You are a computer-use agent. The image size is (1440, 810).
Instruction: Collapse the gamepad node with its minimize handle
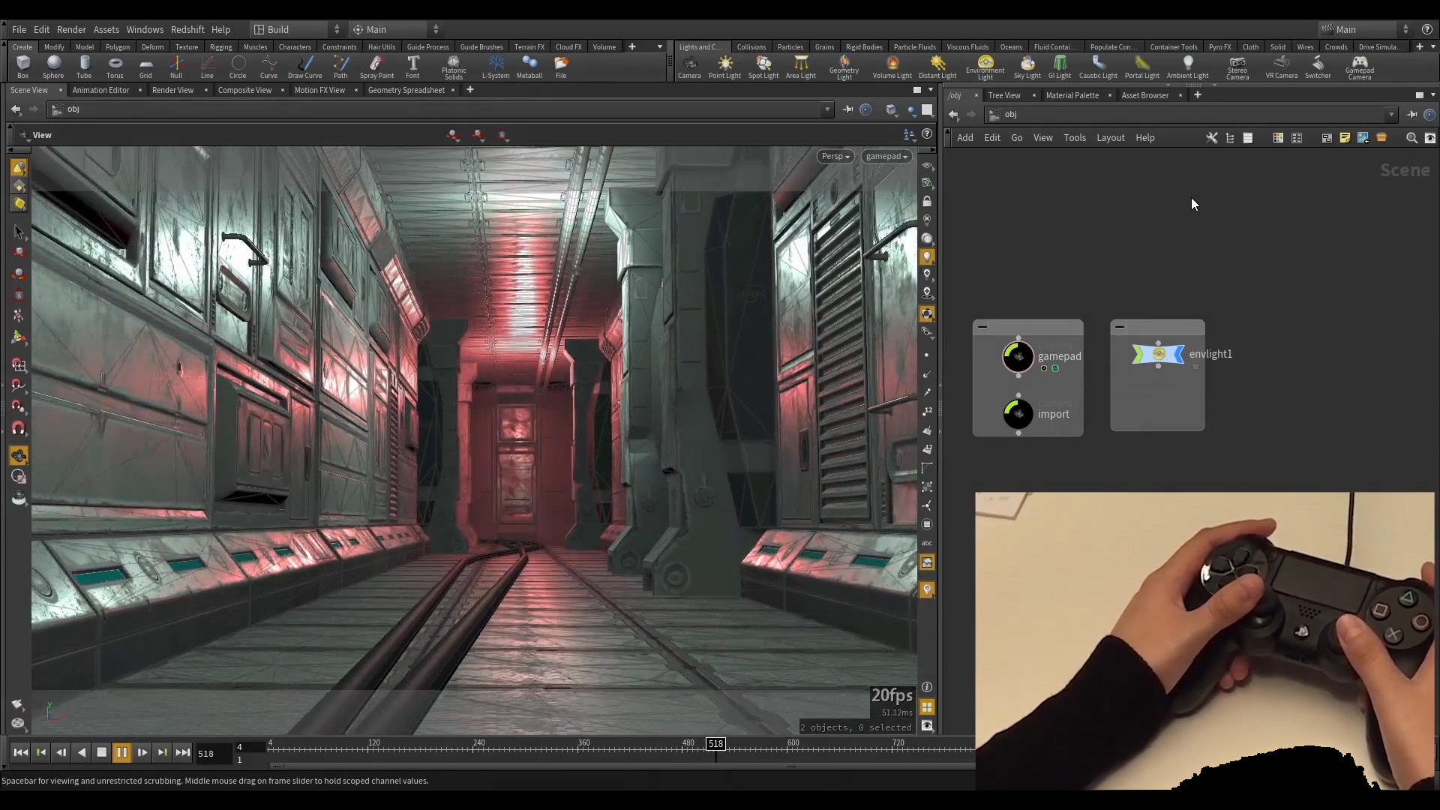(982, 327)
